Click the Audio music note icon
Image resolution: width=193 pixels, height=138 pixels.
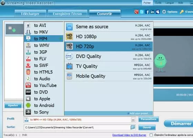pos(28,79)
